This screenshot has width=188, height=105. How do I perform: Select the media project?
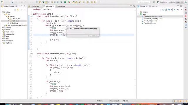[8, 30]
